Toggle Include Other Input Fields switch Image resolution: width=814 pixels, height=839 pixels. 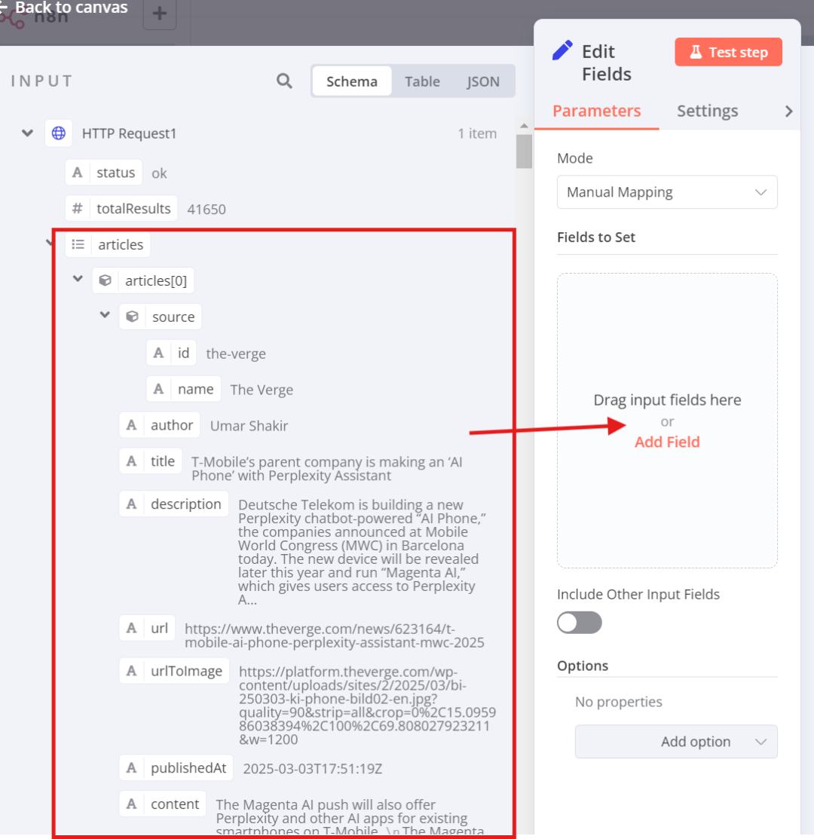pyautogui.click(x=579, y=623)
